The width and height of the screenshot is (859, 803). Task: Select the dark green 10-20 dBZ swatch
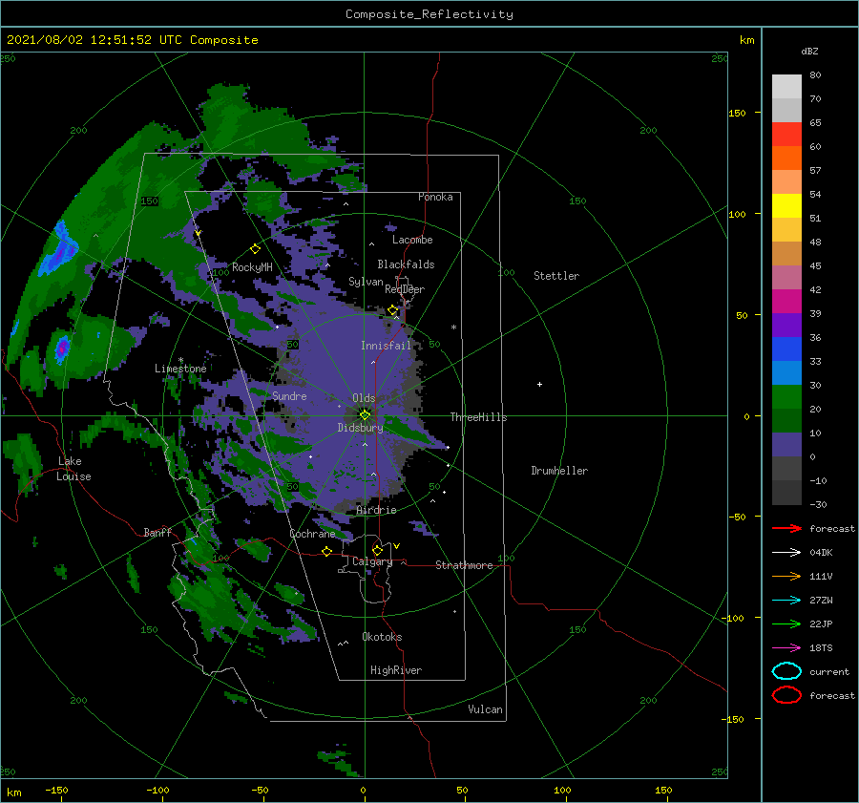point(786,420)
